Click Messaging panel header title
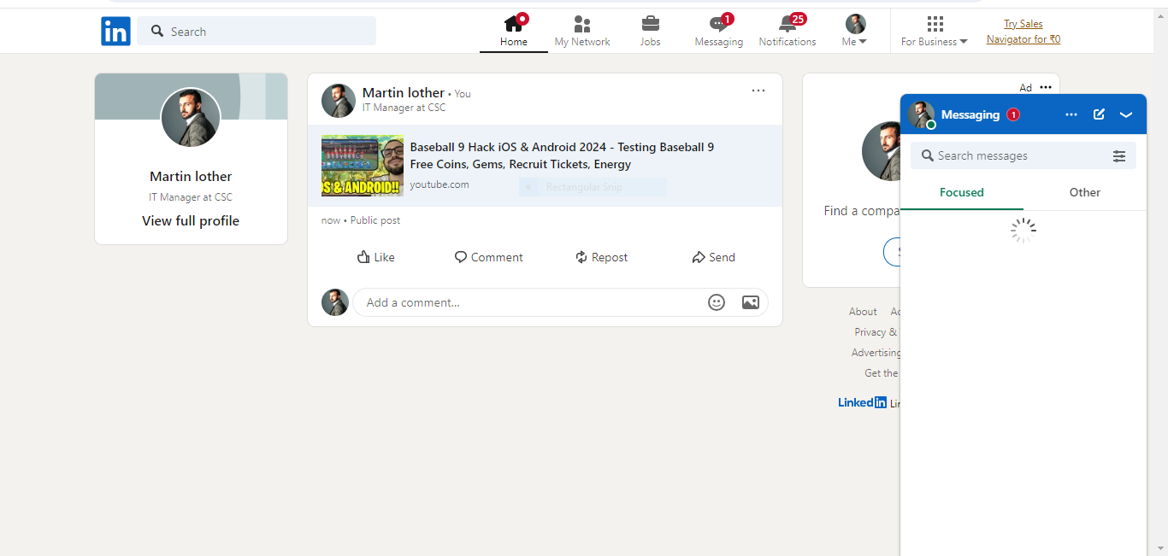The width and height of the screenshot is (1168, 556). click(970, 114)
